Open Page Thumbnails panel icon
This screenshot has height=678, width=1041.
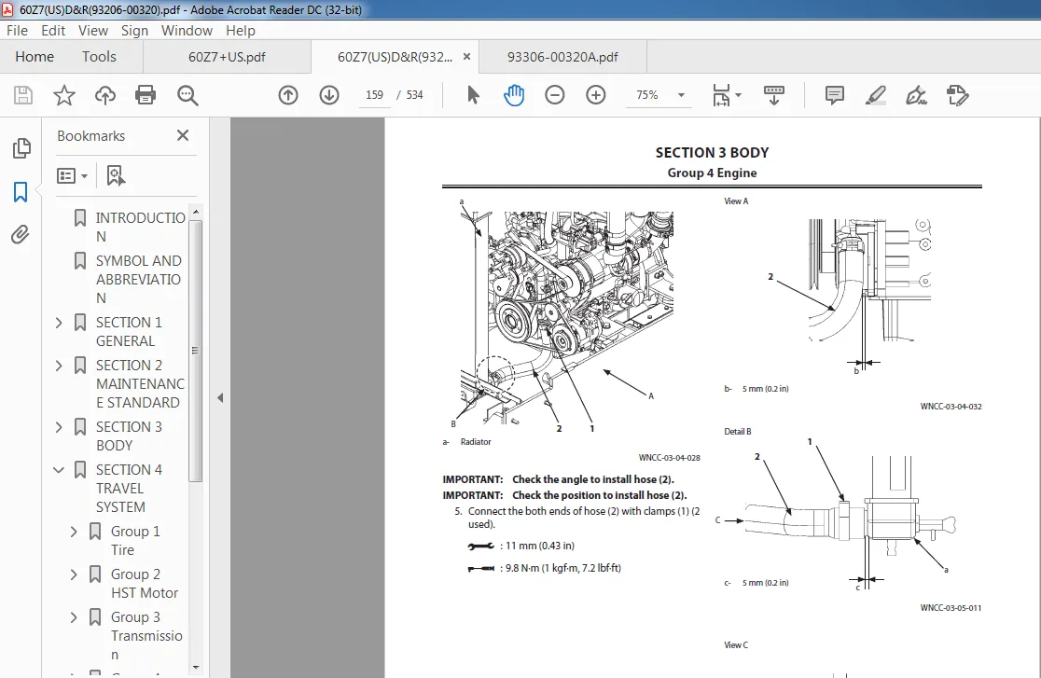click(x=21, y=148)
